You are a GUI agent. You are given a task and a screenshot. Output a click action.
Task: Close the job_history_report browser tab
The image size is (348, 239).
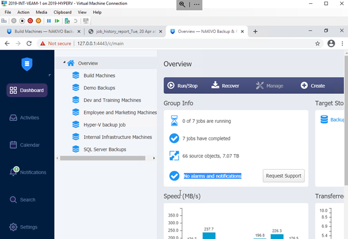tap(161, 32)
